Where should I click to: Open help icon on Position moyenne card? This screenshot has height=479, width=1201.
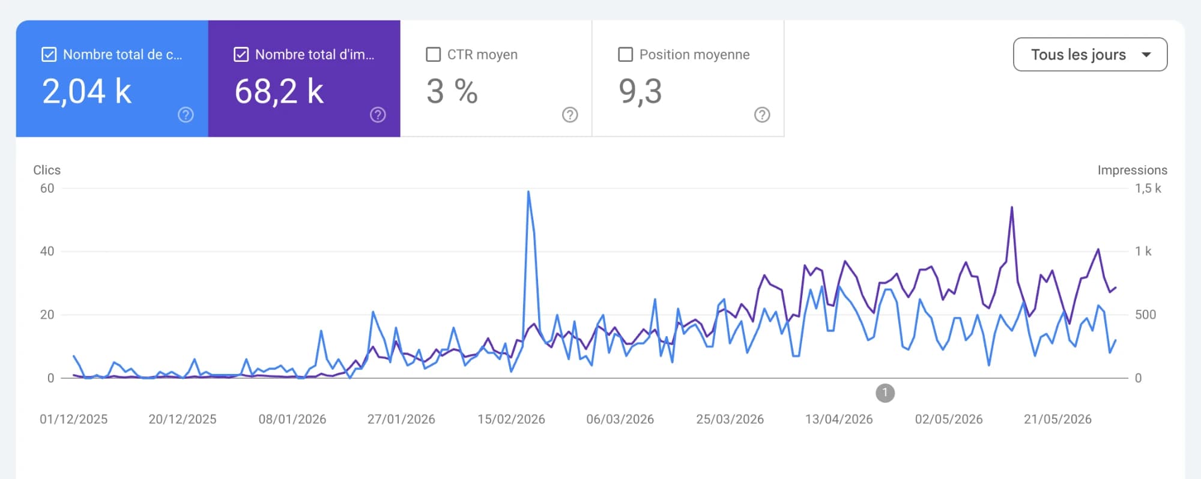(x=762, y=115)
